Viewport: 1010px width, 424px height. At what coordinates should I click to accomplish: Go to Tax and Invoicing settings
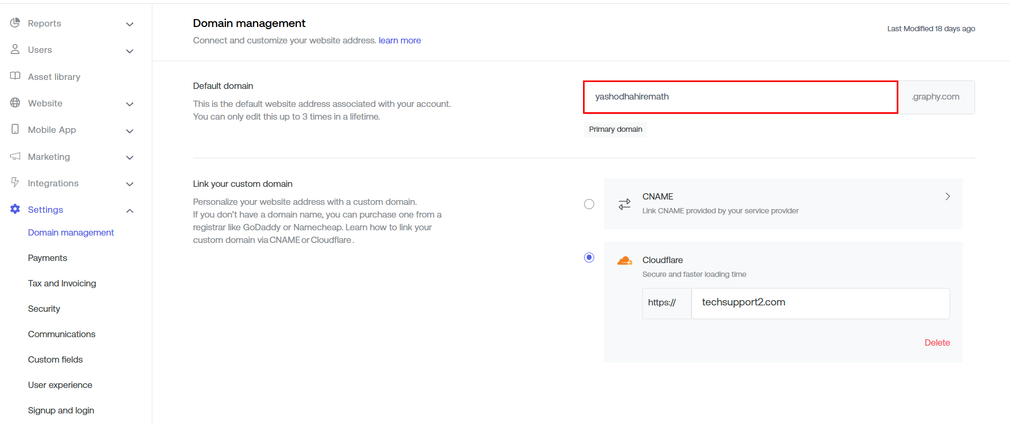[x=62, y=283]
